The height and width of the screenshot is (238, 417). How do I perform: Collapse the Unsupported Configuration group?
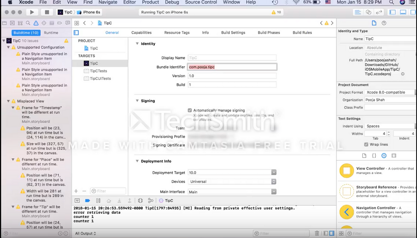point(9,47)
